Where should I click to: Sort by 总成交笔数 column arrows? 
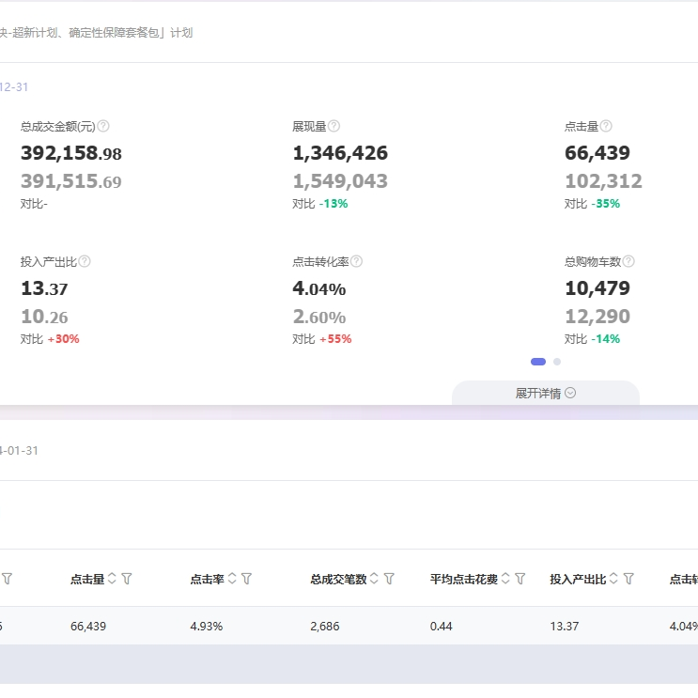[x=375, y=579]
